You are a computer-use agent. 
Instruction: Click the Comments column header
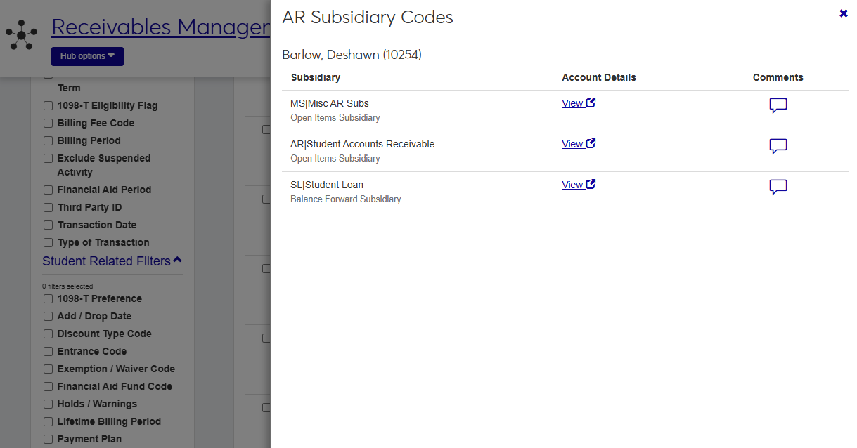pos(778,77)
